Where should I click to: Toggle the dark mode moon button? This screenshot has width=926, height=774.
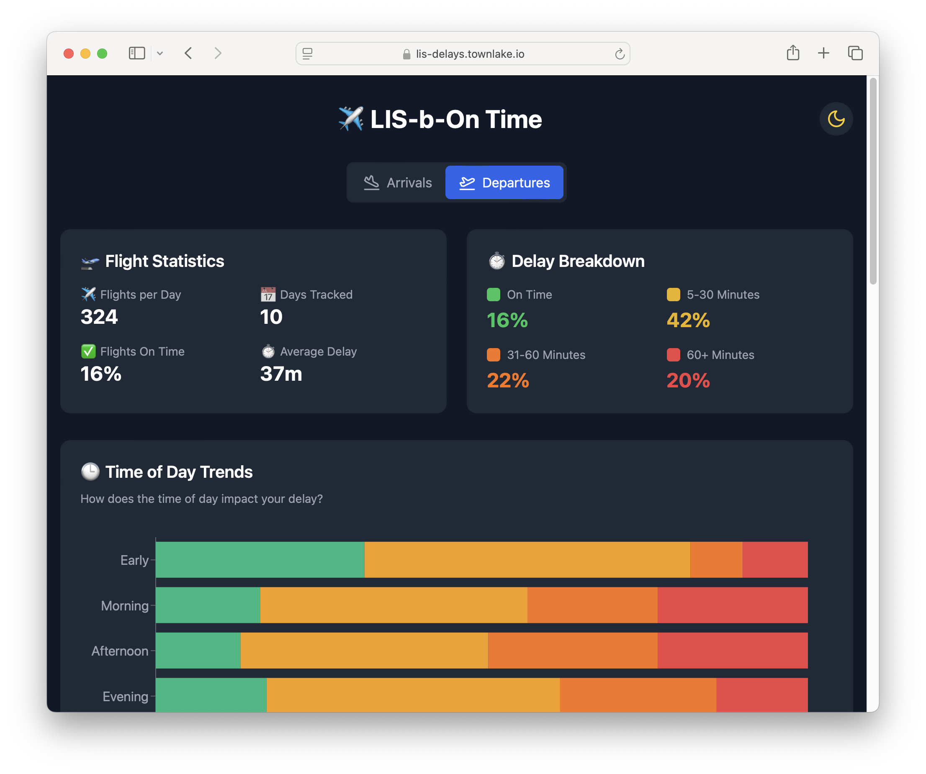tap(836, 119)
